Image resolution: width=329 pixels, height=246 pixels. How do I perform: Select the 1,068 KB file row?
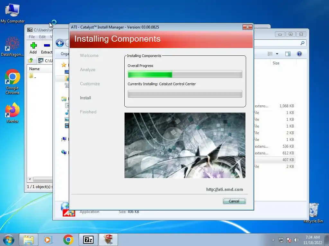(x=274, y=106)
